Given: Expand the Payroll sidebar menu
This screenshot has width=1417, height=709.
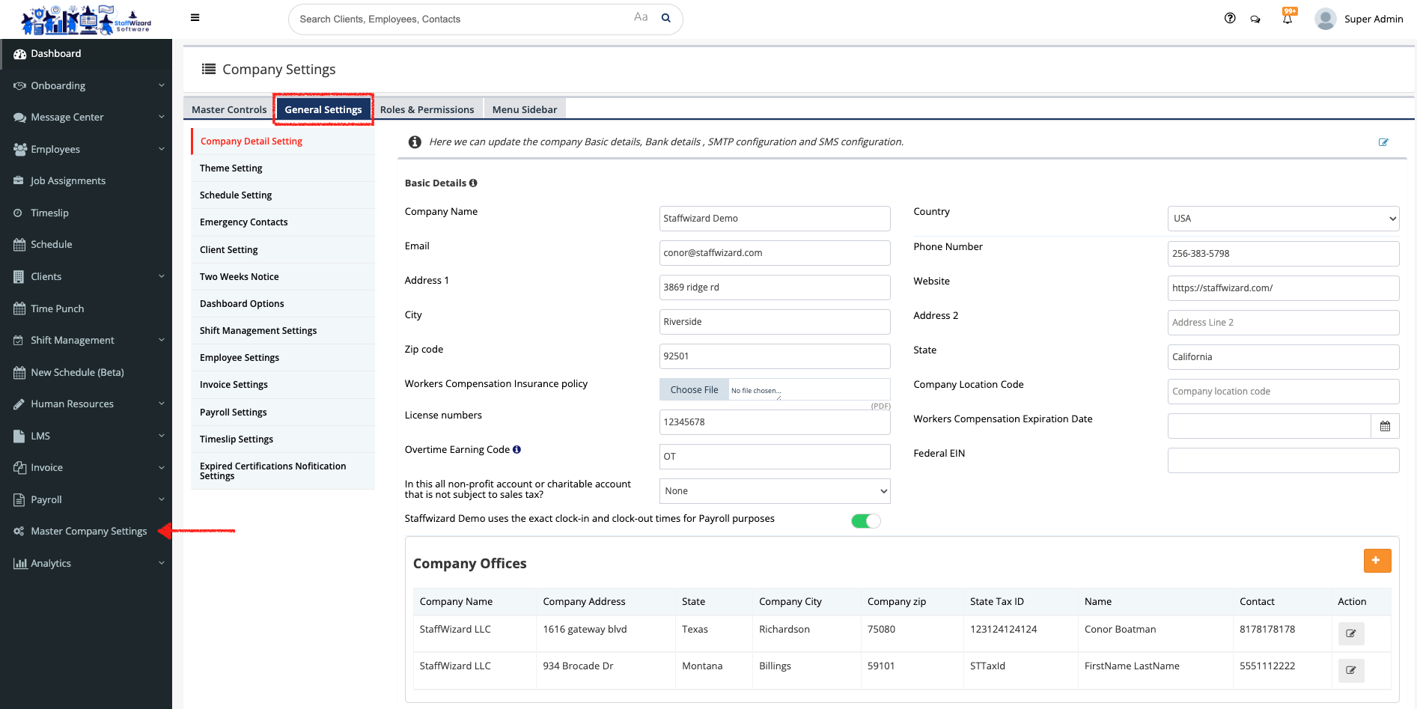Looking at the screenshot, I should click(86, 499).
